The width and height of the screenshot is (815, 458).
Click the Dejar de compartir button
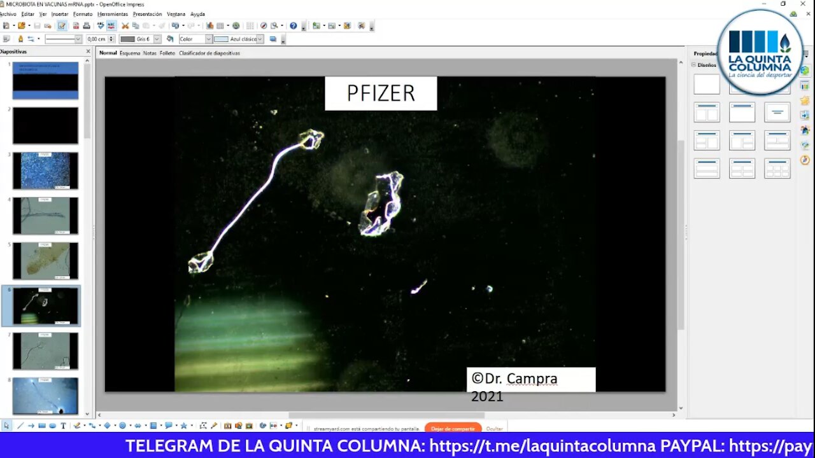point(453,429)
